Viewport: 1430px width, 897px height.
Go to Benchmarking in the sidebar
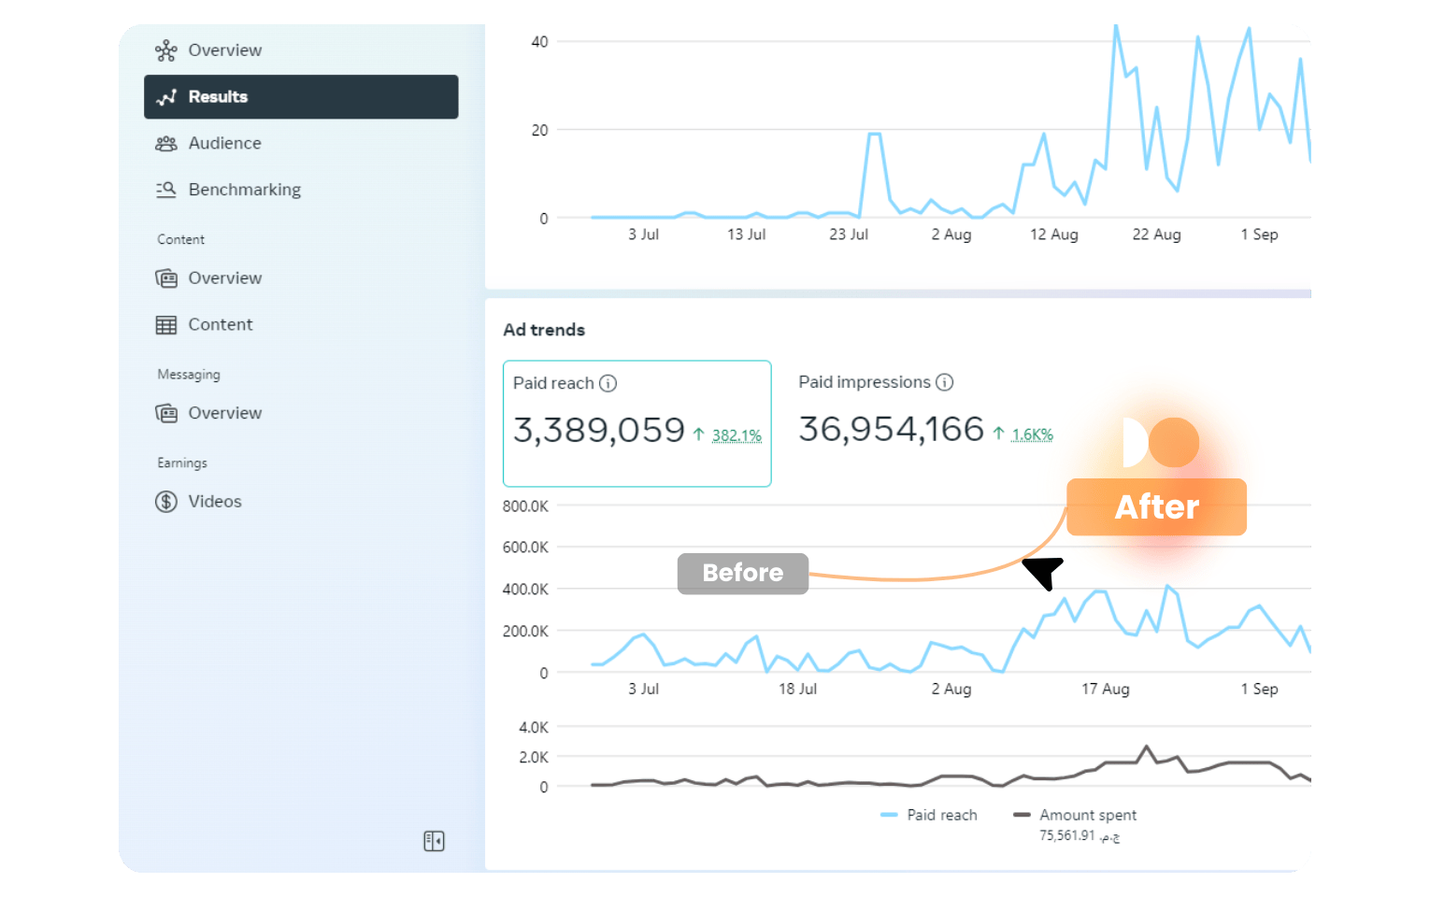(x=244, y=190)
